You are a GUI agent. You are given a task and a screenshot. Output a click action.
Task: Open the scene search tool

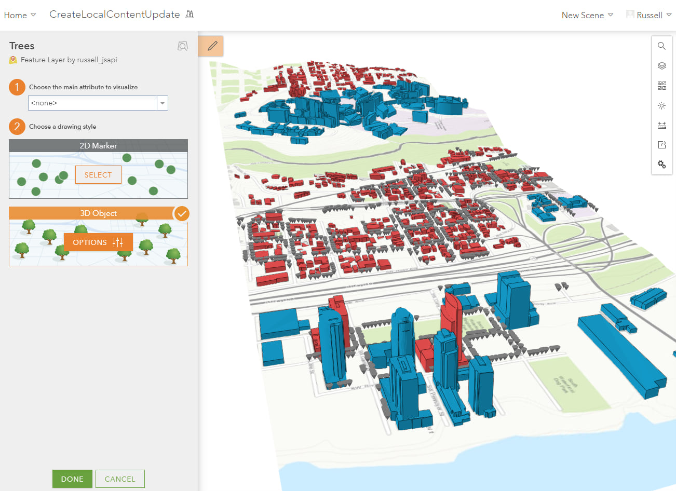pos(661,46)
